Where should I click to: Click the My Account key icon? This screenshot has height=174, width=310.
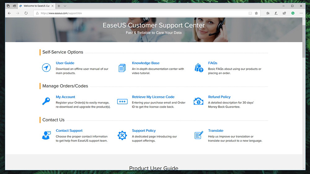click(46, 101)
